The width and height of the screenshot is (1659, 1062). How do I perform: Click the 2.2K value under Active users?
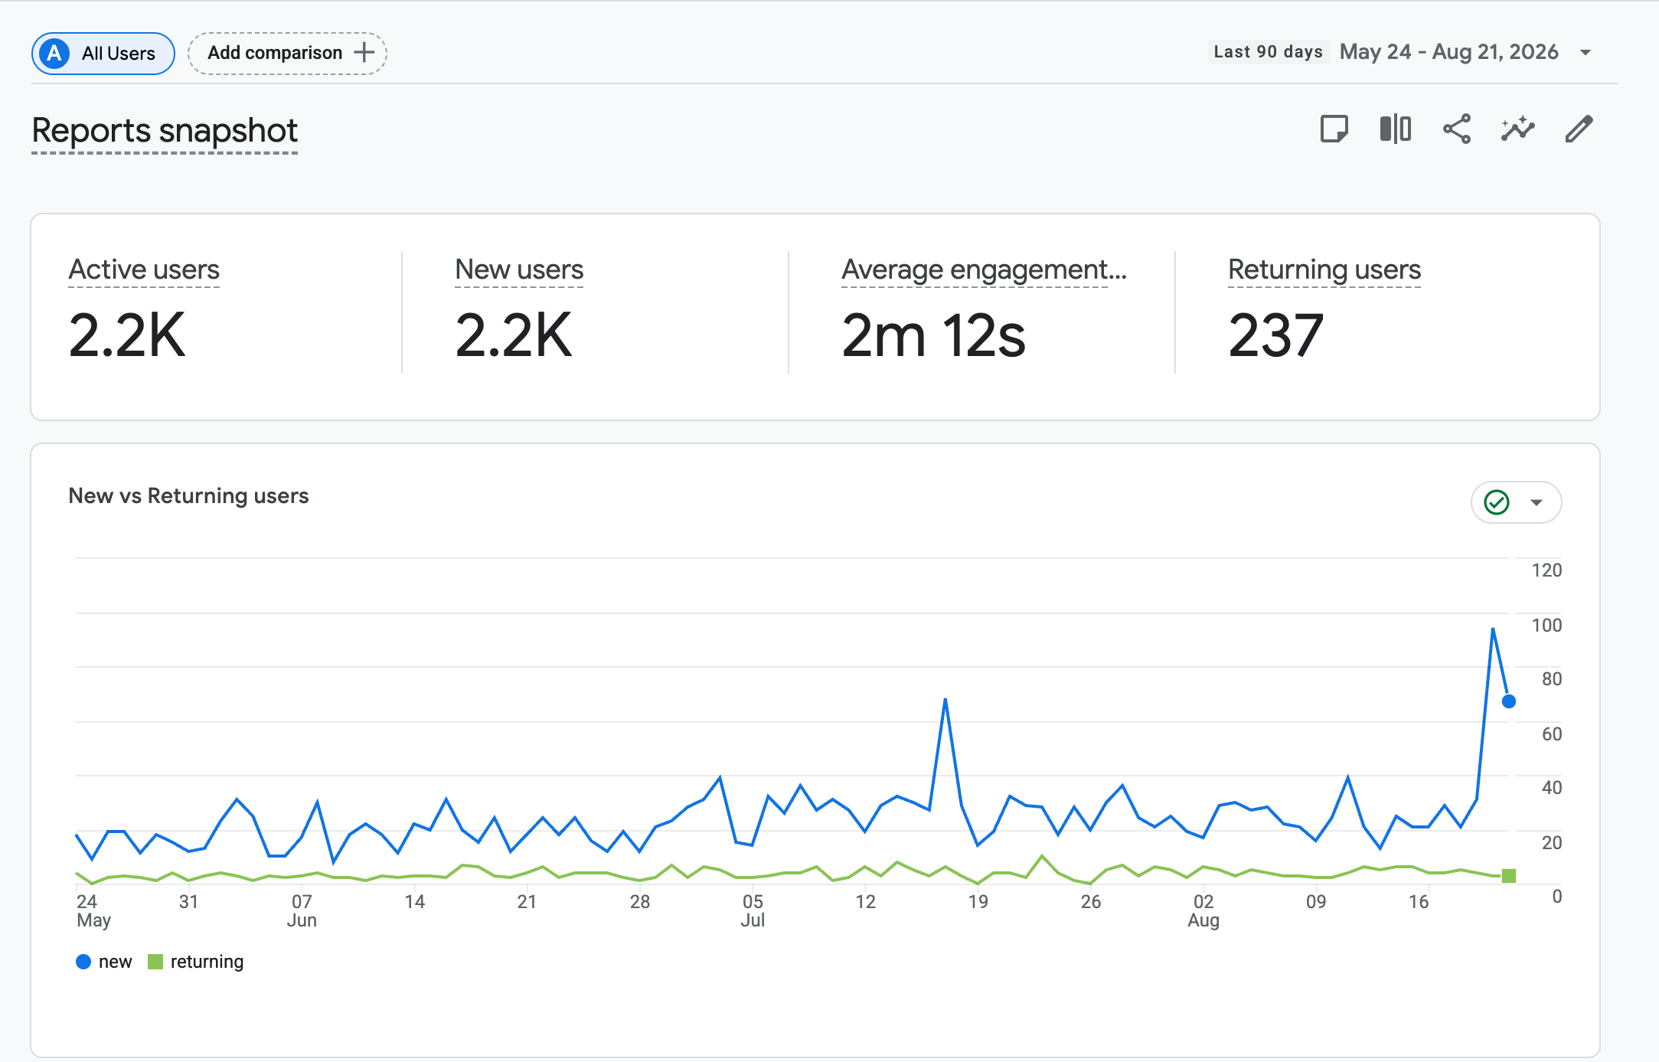click(127, 335)
